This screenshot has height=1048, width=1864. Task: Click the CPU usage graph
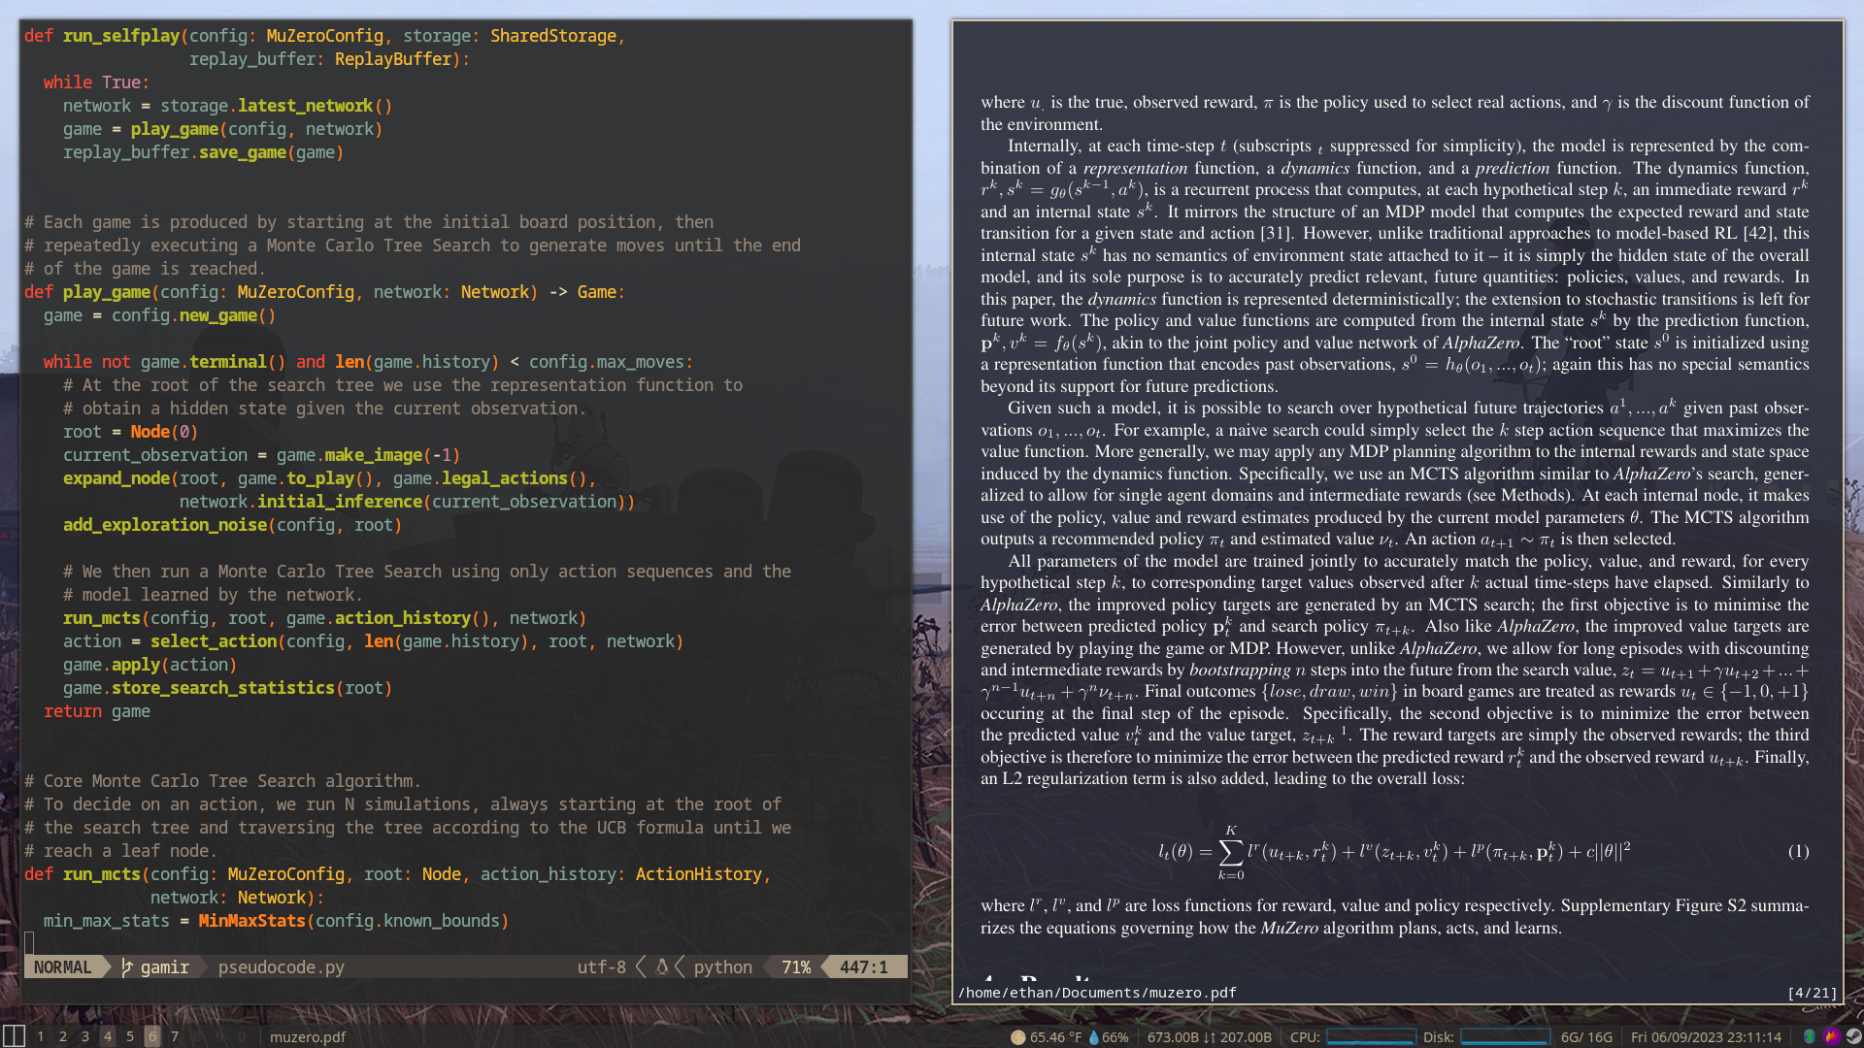1371,1036
